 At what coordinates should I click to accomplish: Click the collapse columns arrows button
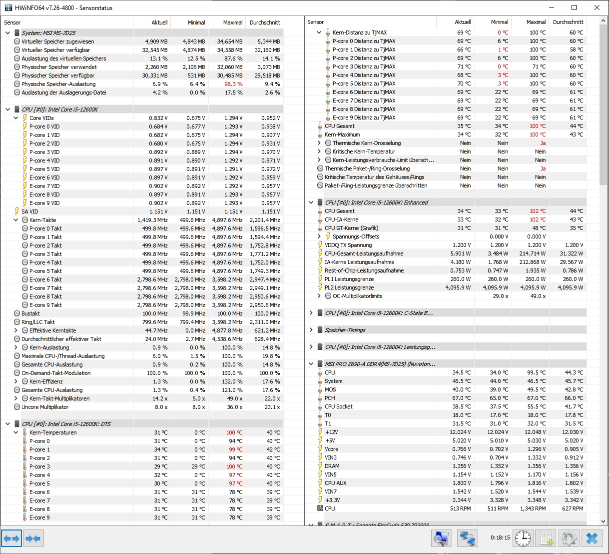click(33, 538)
